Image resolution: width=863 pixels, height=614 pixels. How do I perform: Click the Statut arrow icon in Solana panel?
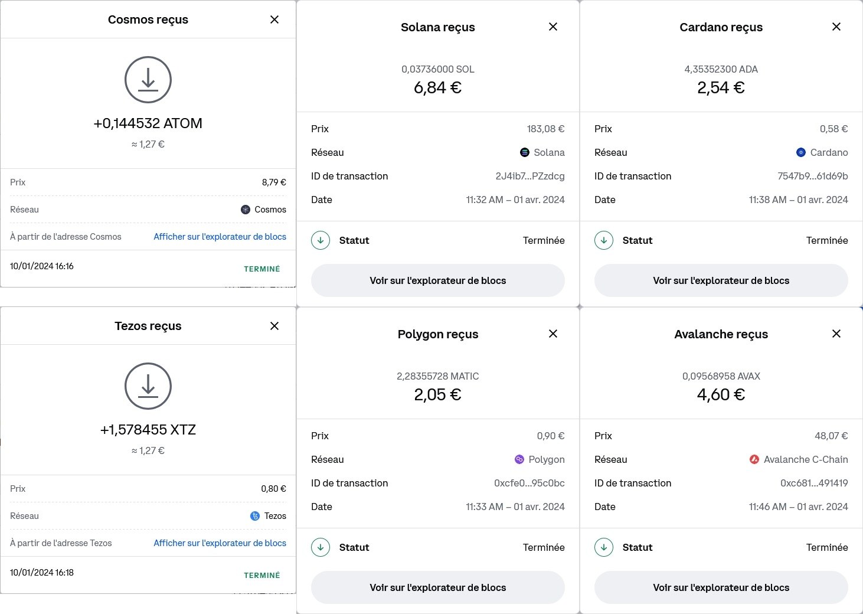tap(321, 240)
